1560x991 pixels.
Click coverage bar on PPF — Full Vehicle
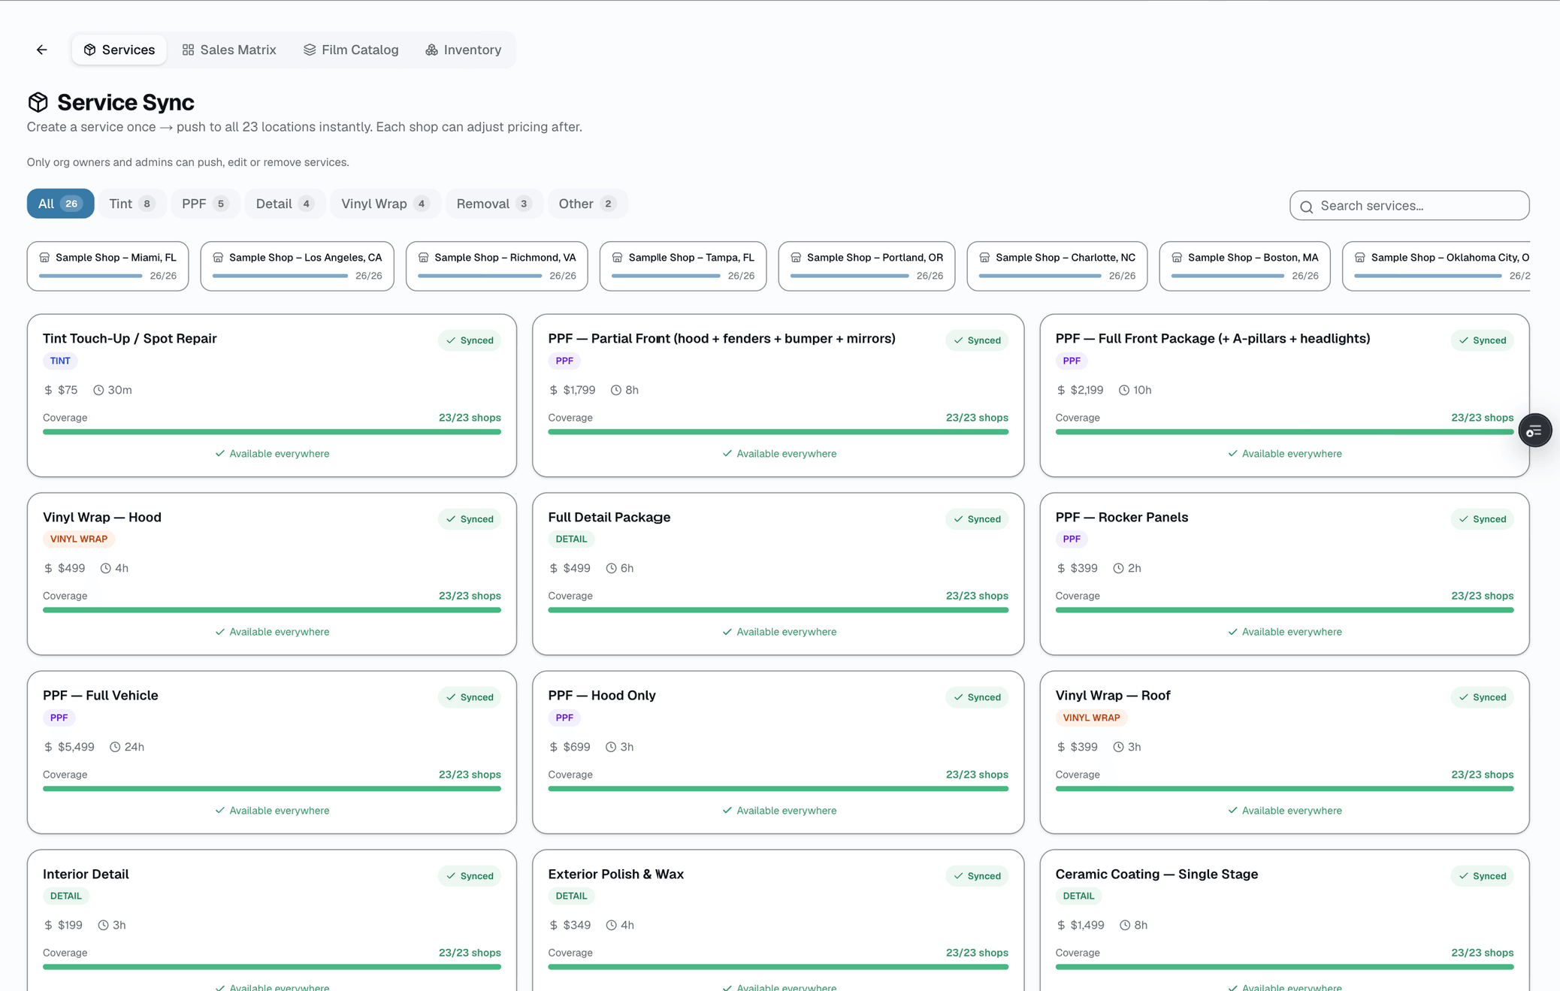pos(272,789)
